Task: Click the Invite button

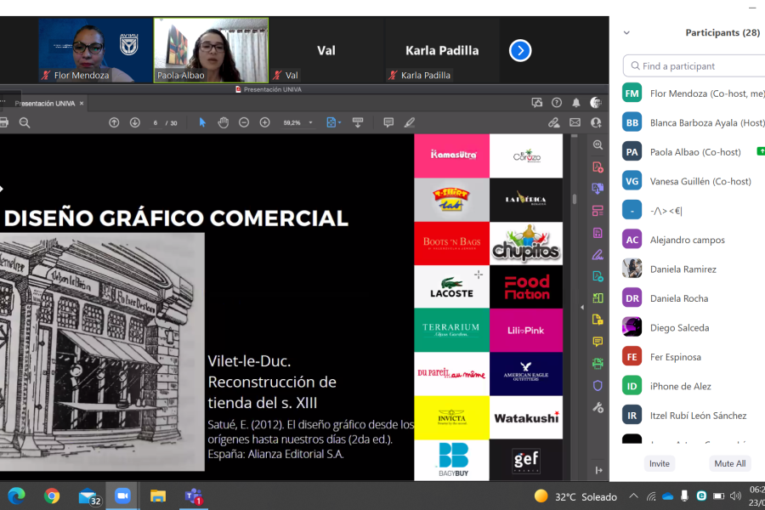Action: click(659, 463)
